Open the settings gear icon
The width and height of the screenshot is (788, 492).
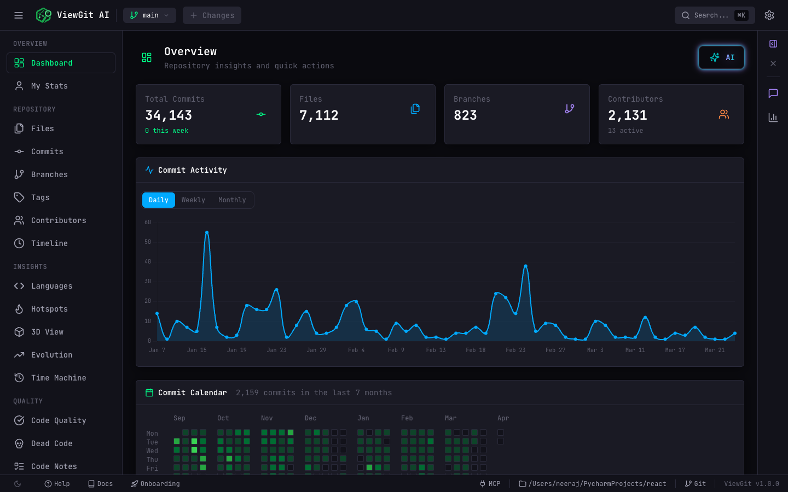(x=769, y=15)
